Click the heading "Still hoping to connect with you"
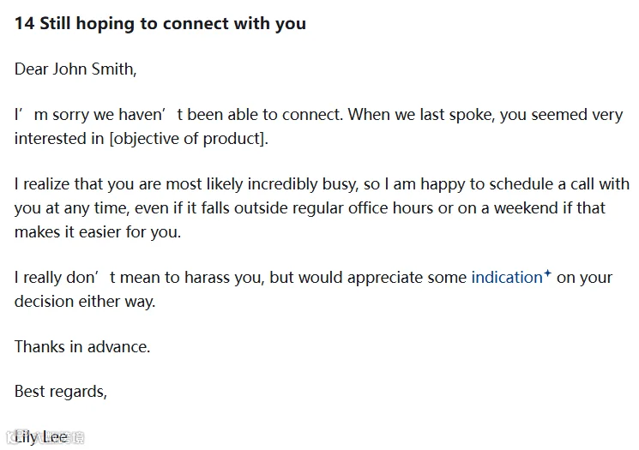 coord(172,24)
